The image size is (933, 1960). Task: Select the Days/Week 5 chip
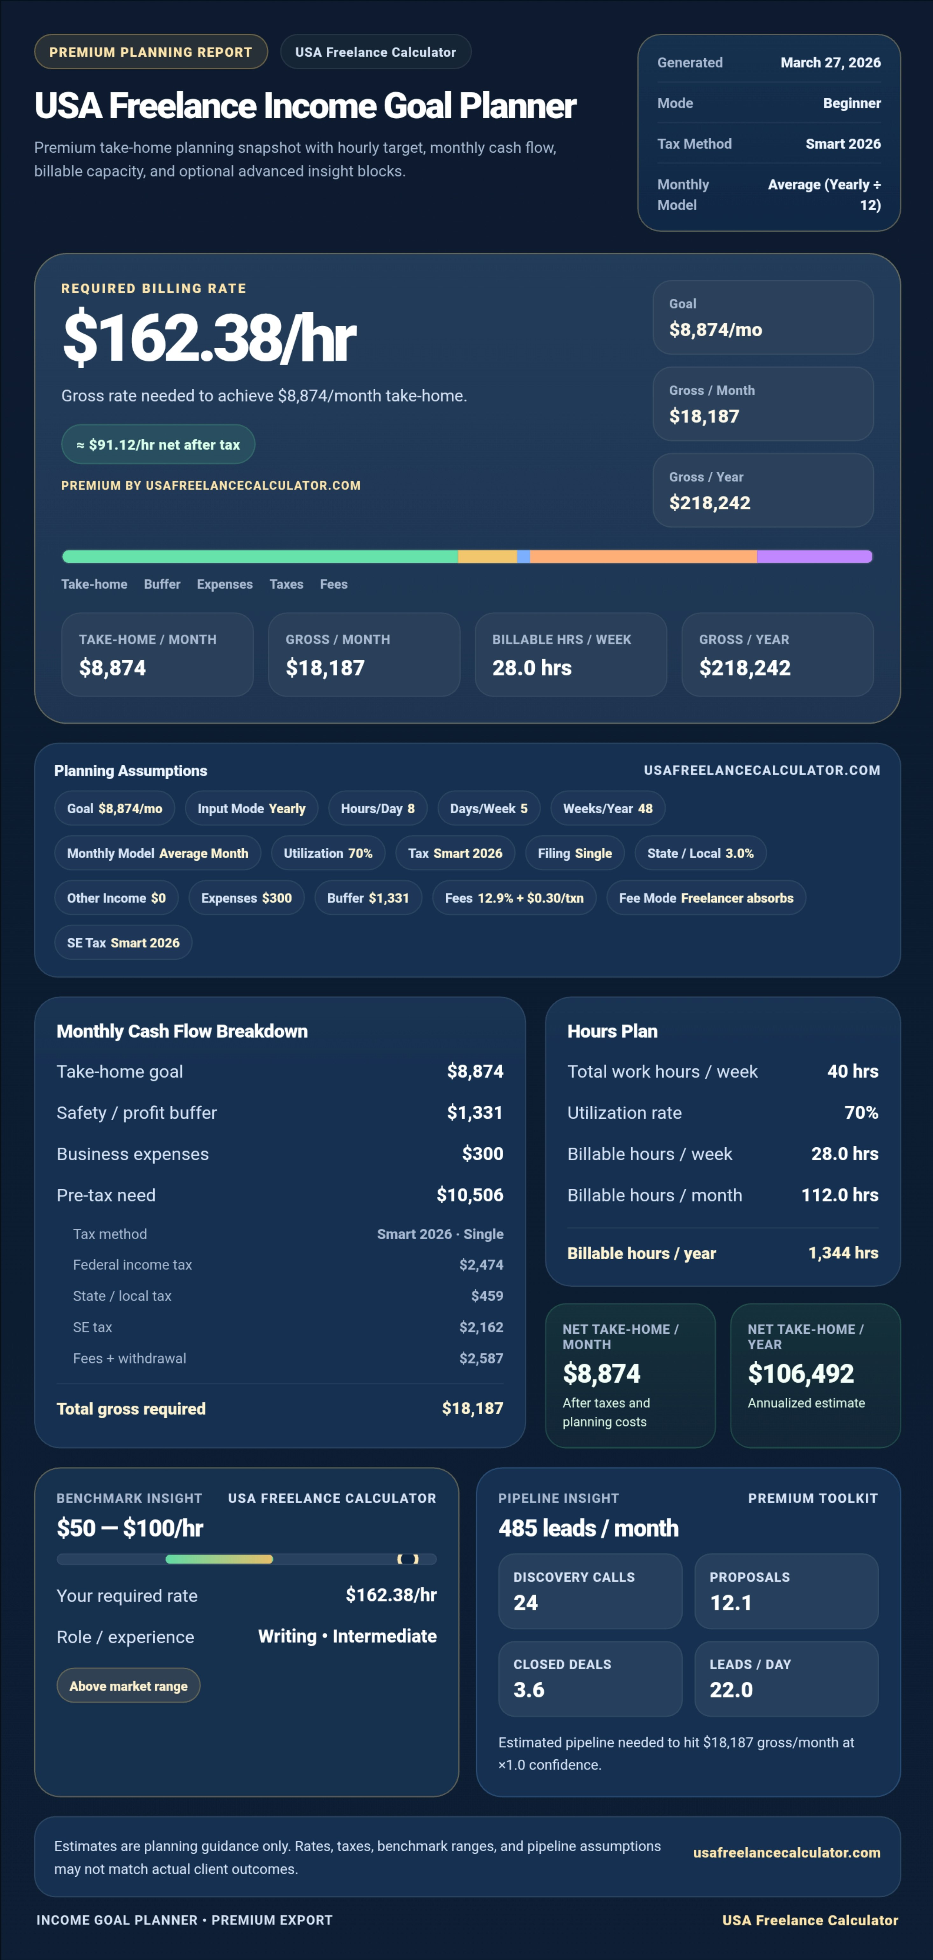coord(489,808)
